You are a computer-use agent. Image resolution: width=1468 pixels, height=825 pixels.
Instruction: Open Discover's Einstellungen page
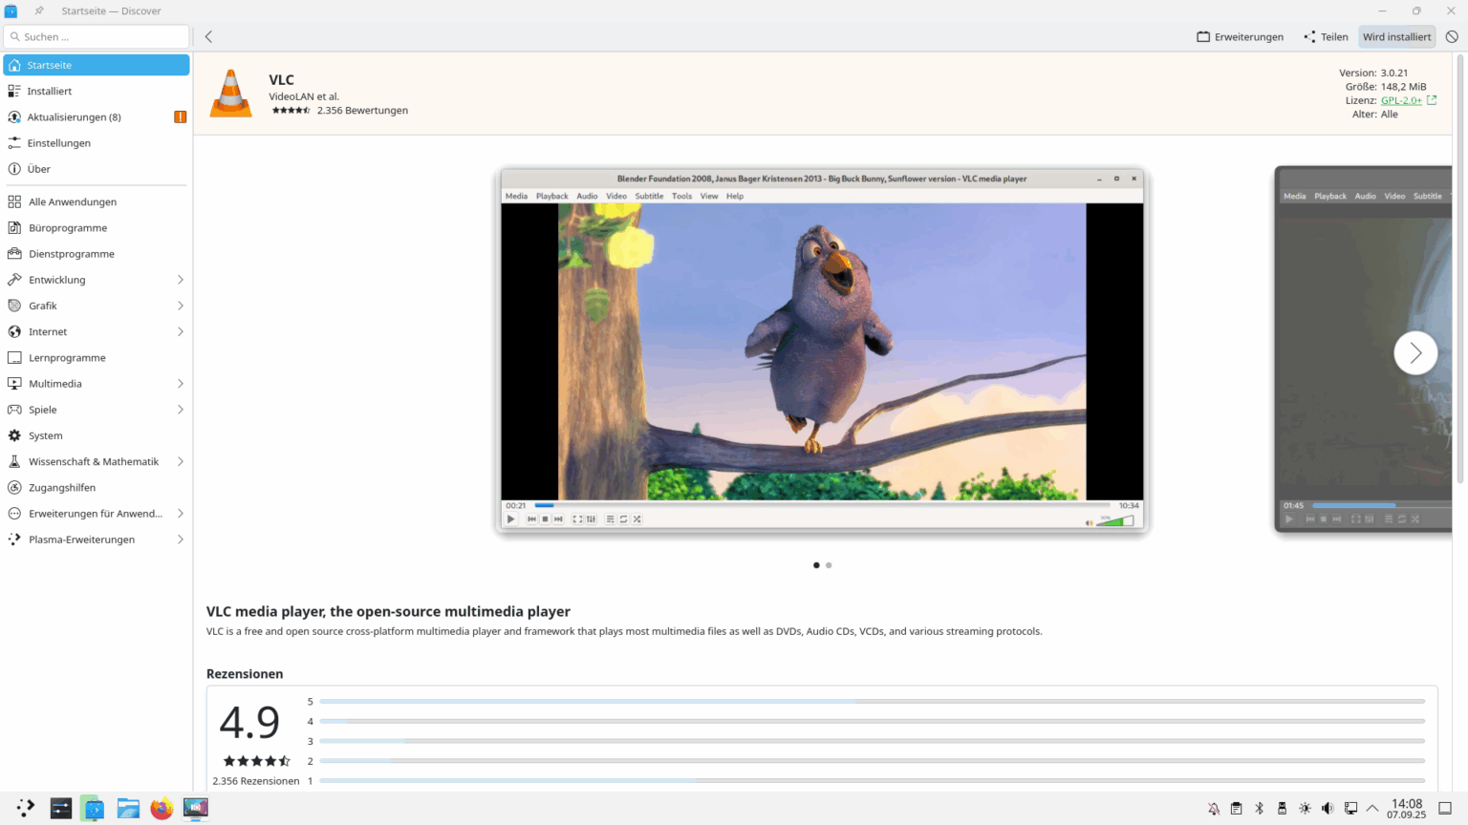coord(59,142)
